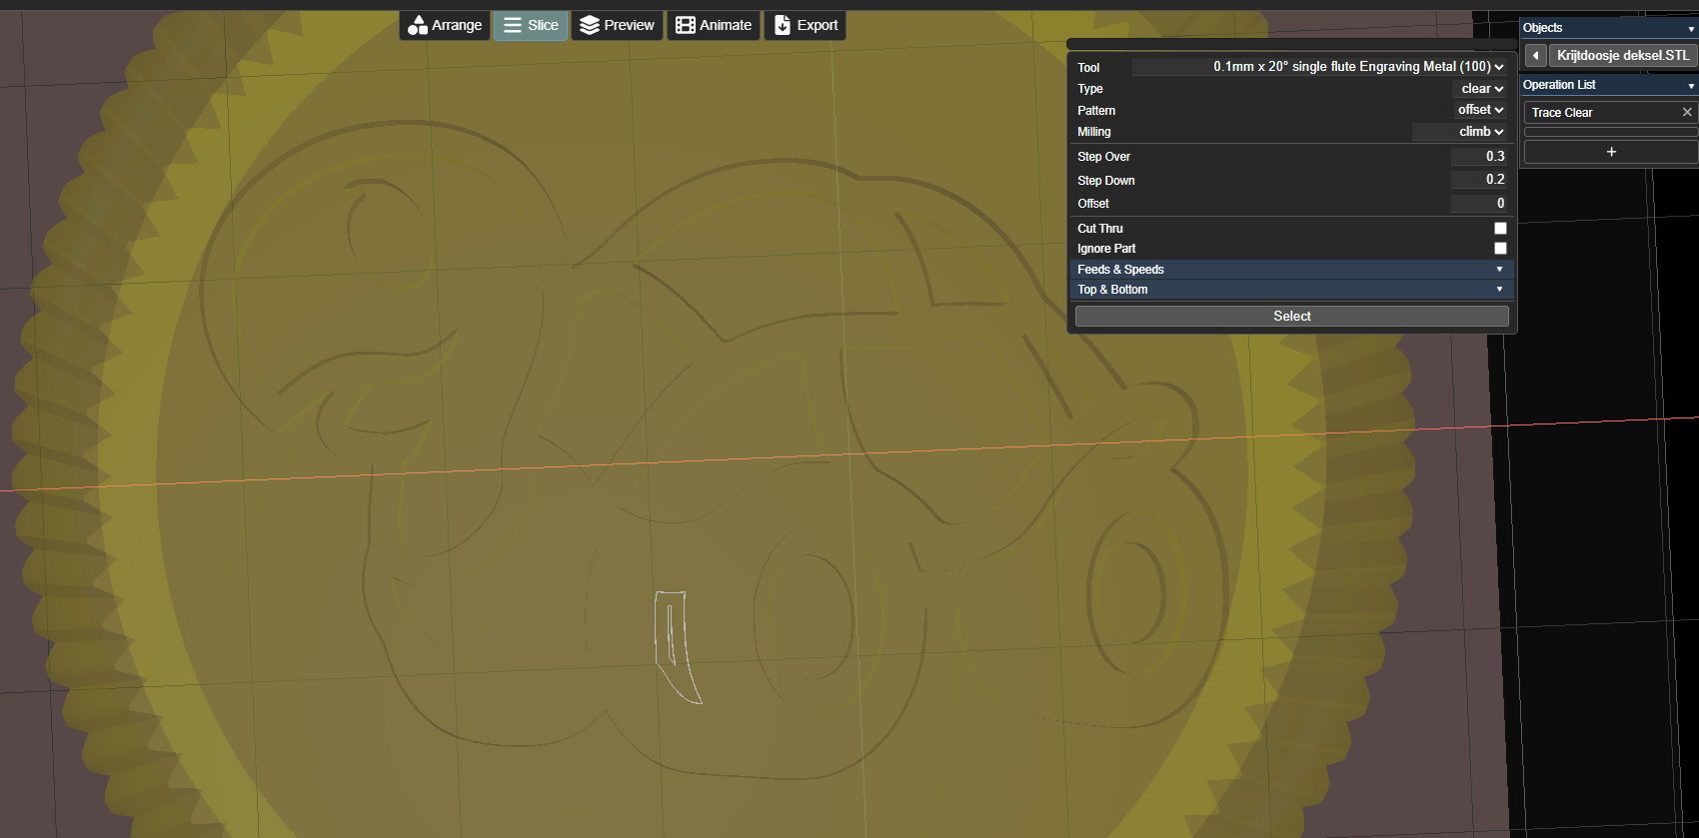Add a new operation with plus button
This screenshot has height=838, width=1699.
point(1610,152)
